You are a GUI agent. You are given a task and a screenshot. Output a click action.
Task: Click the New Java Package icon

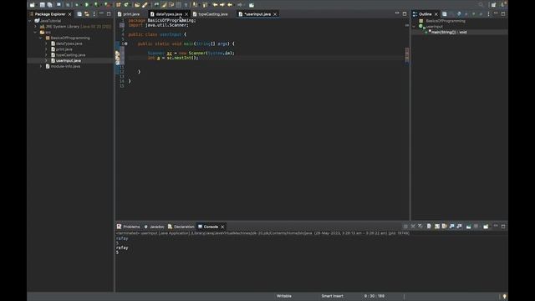(x=119, y=5)
